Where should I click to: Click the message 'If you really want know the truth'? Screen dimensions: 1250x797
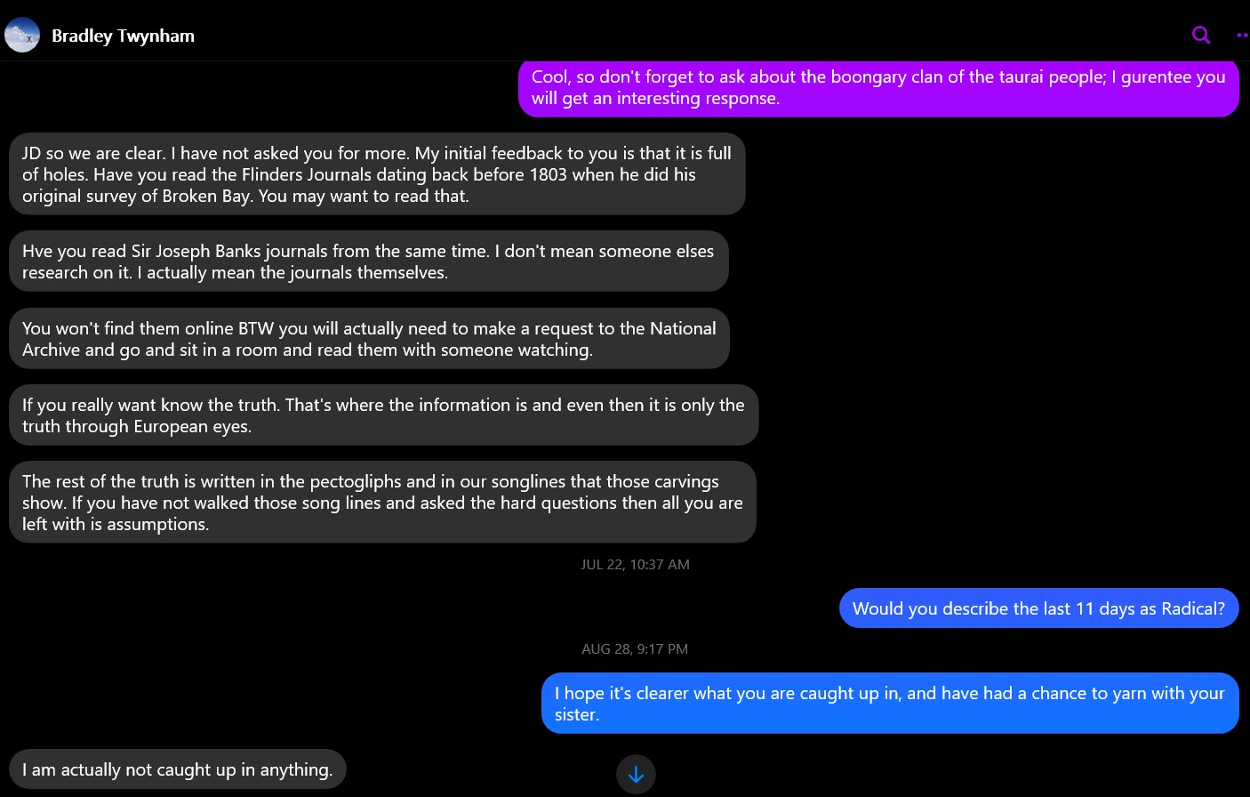[x=383, y=415]
